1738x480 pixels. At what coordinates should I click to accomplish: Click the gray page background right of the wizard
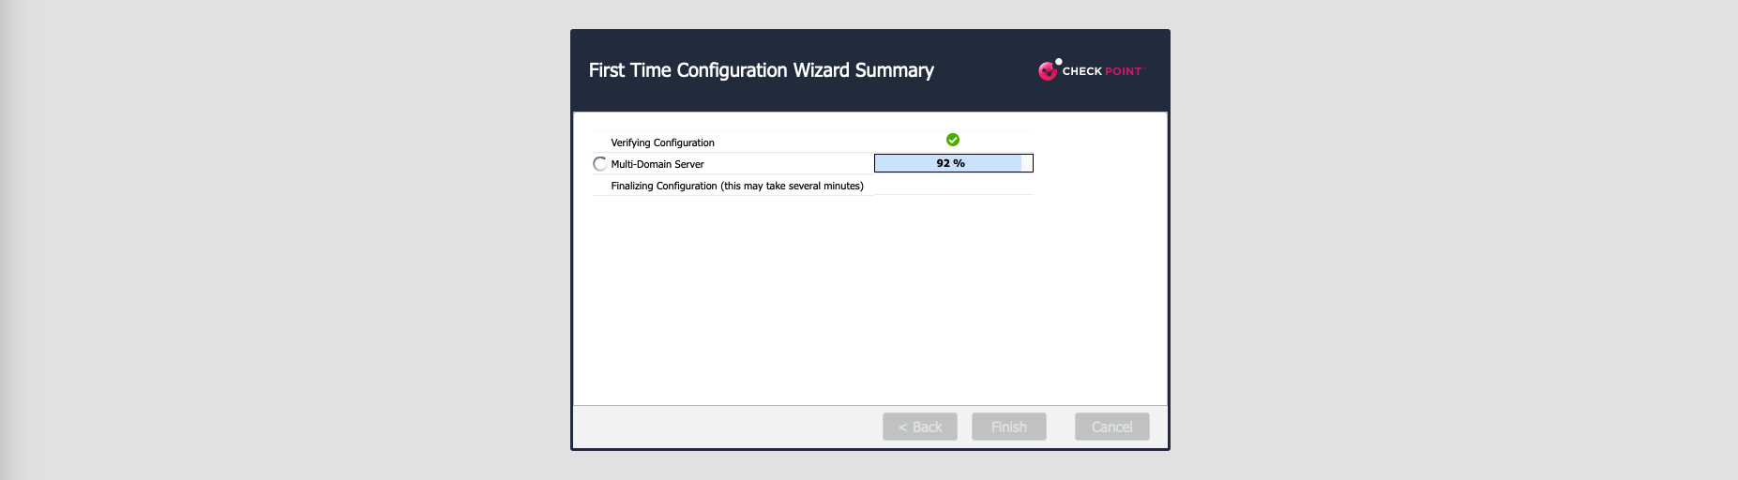(1454, 240)
